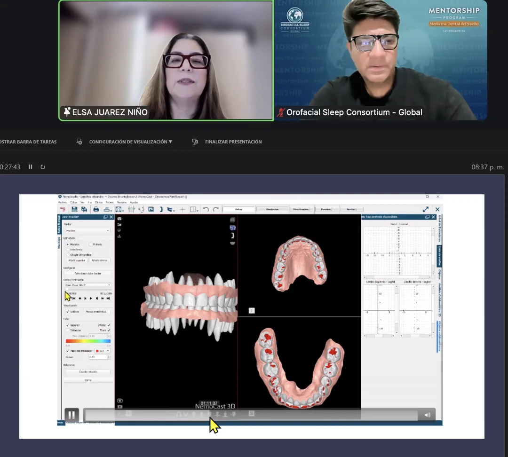
Task: Expand the Control Animación dropdown
Action: click(x=87, y=285)
